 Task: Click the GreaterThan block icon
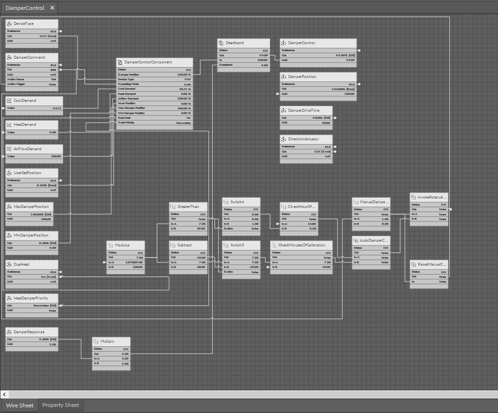[x=173, y=206]
